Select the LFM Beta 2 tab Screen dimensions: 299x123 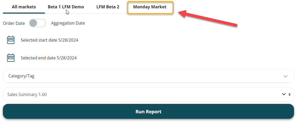click(x=108, y=7)
